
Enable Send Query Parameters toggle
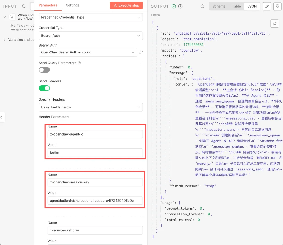point(44,70)
